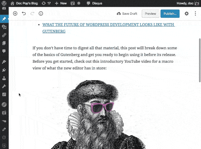Open Comments from the left sidebar
The image size is (201, 149).
coord(4,51)
